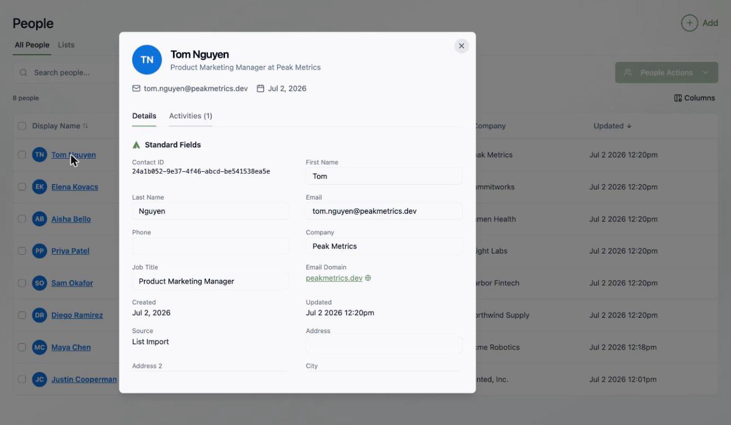Open Elena Kovacs contact link
This screenshot has width=731, height=425.
pos(75,187)
